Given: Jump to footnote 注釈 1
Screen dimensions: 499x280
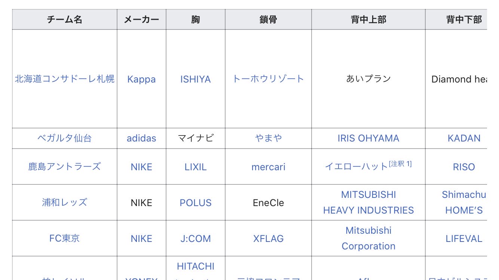Looking at the screenshot, I should pyautogui.click(x=400, y=164).
